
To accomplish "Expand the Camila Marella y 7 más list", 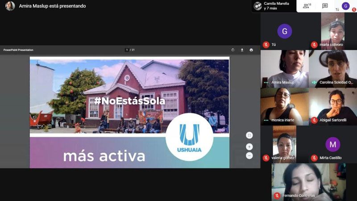I will pyautogui.click(x=273, y=6).
